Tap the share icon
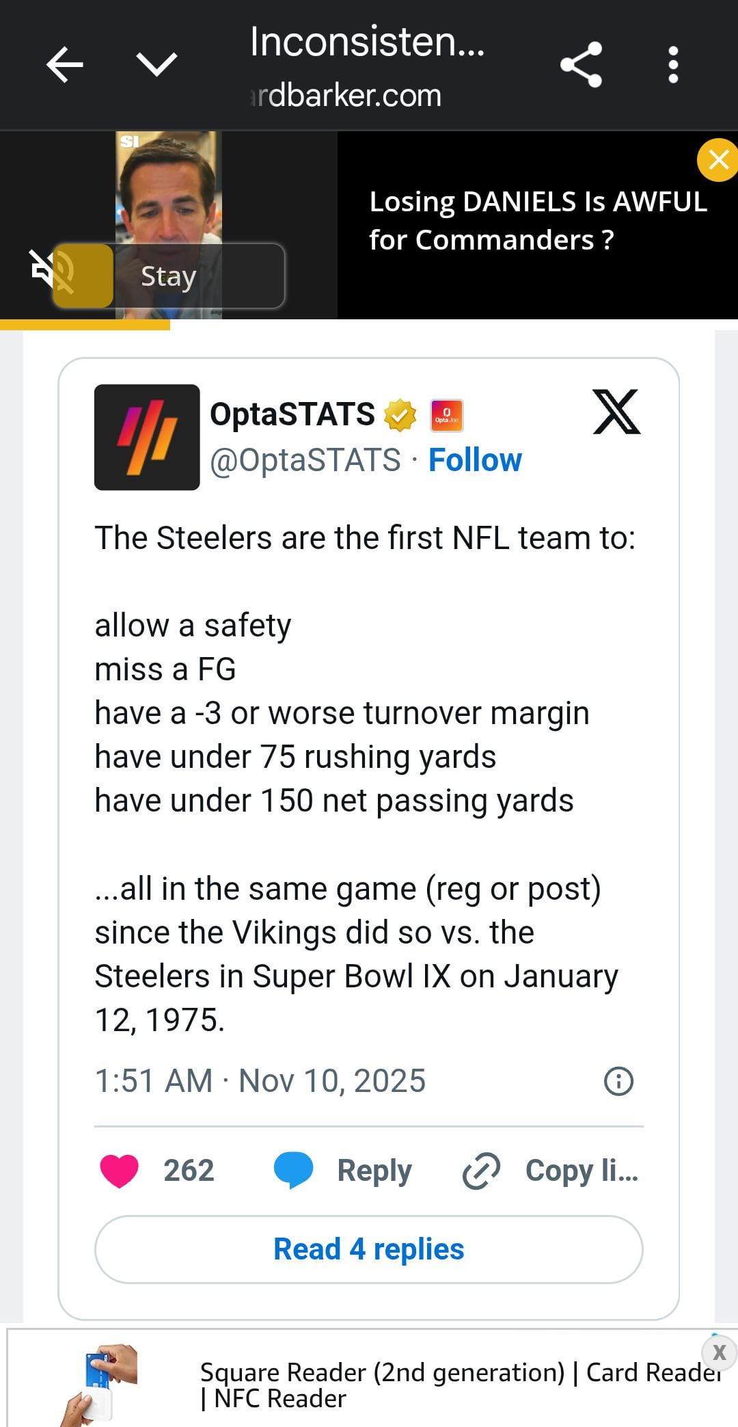 (x=581, y=65)
